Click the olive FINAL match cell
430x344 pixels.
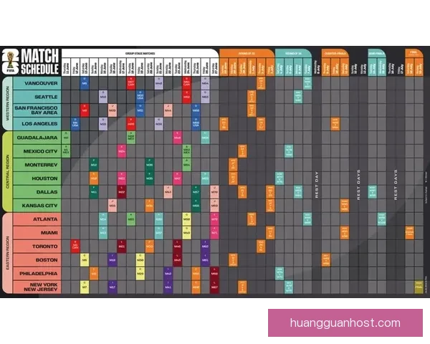(419, 287)
